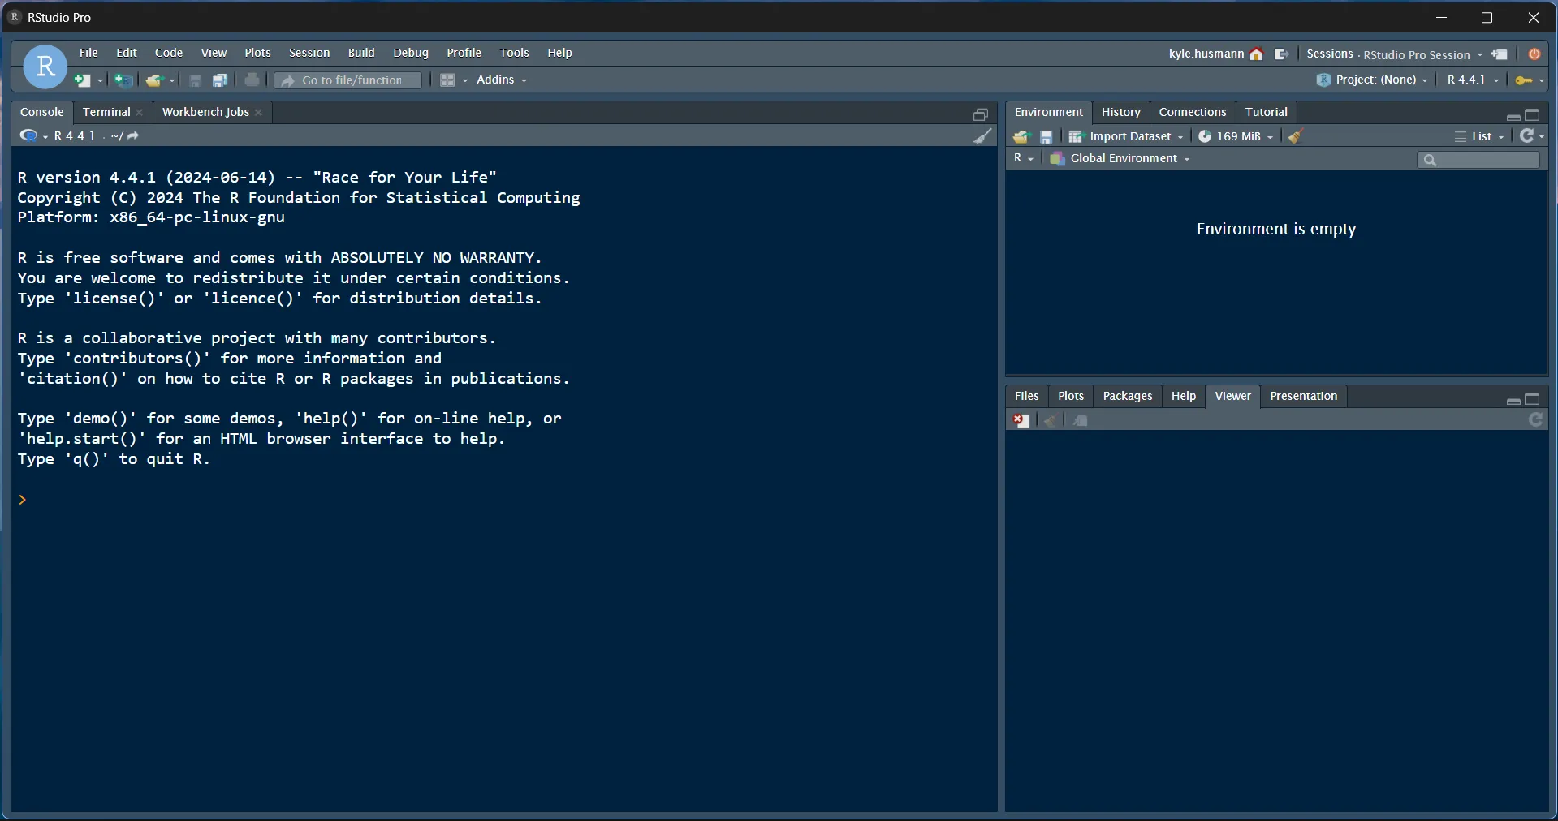Screen dimensions: 1558x821
Task: Open the Debug menu
Action: point(411,53)
